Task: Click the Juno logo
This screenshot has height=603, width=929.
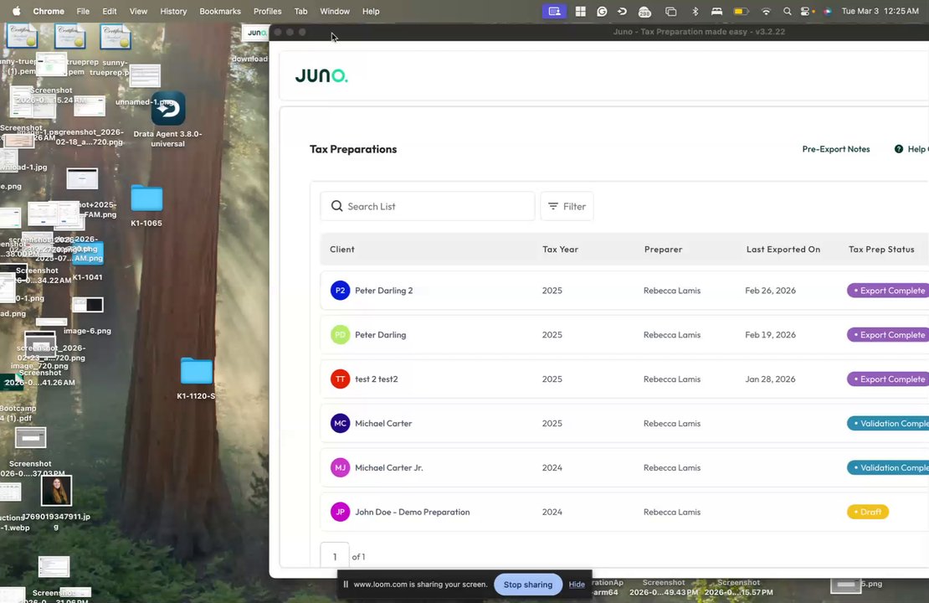Action: (321, 75)
